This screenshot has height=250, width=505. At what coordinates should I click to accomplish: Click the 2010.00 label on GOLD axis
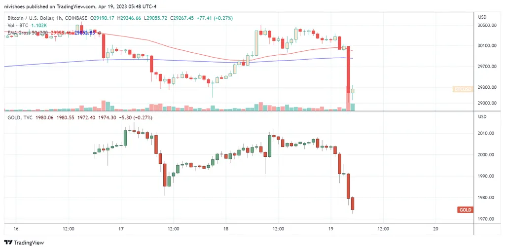point(487,134)
